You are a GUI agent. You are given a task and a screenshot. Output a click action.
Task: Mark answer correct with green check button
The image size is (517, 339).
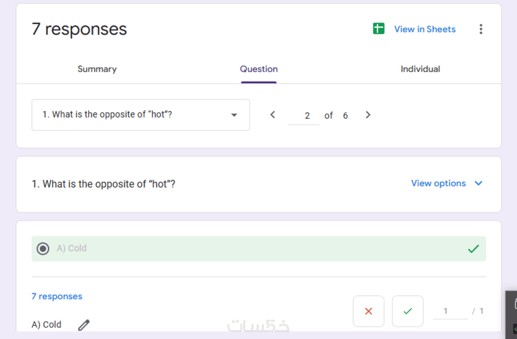click(x=408, y=311)
